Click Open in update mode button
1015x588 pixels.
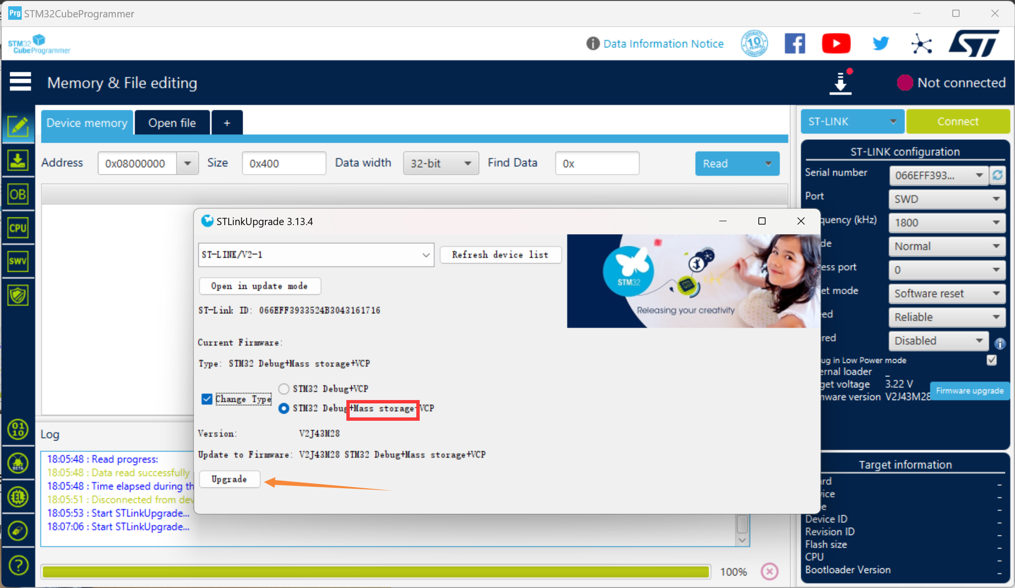point(260,286)
